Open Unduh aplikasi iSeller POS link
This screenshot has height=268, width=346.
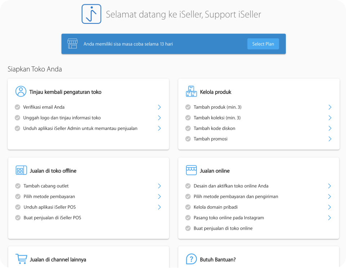pos(50,207)
